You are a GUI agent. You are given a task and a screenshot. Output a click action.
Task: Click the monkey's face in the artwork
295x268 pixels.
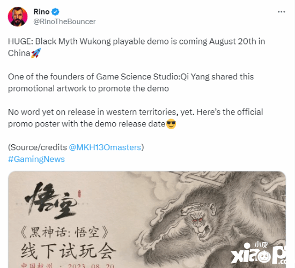pyautogui.click(x=198, y=223)
